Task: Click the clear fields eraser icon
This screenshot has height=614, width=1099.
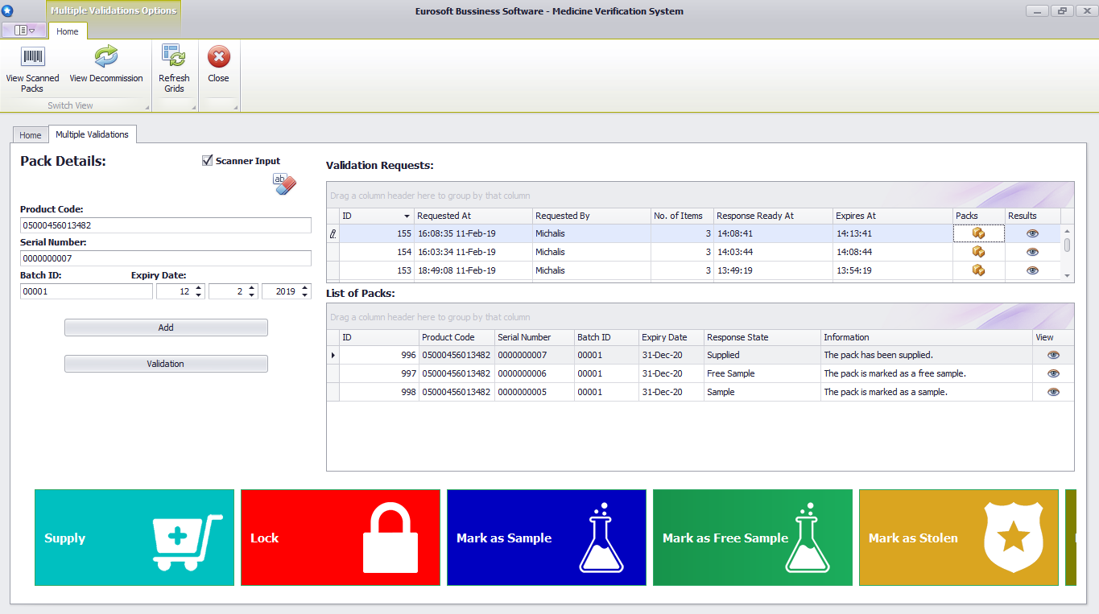Action: pyautogui.click(x=284, y=184)
